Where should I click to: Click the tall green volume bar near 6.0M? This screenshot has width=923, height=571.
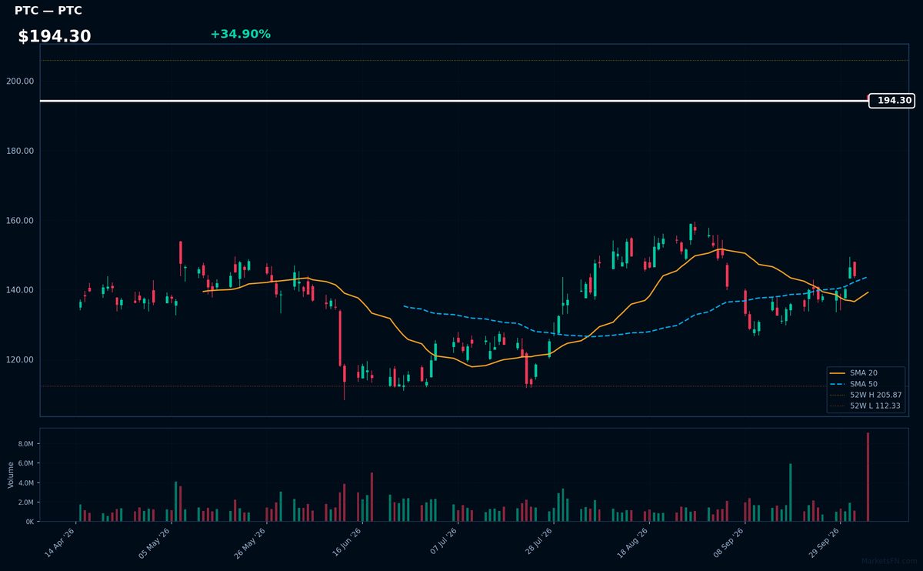791,493
